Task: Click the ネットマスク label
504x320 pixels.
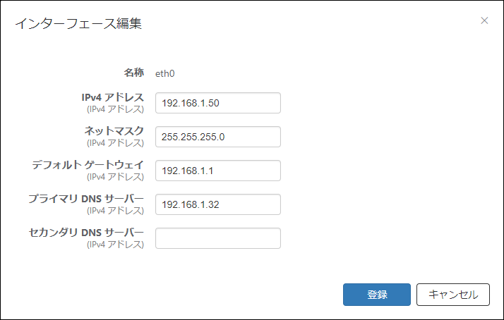Action: pyautogui.click(x=114, y=131)
